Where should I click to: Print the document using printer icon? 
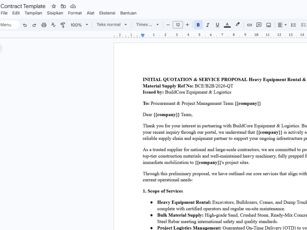pos(44,25)
